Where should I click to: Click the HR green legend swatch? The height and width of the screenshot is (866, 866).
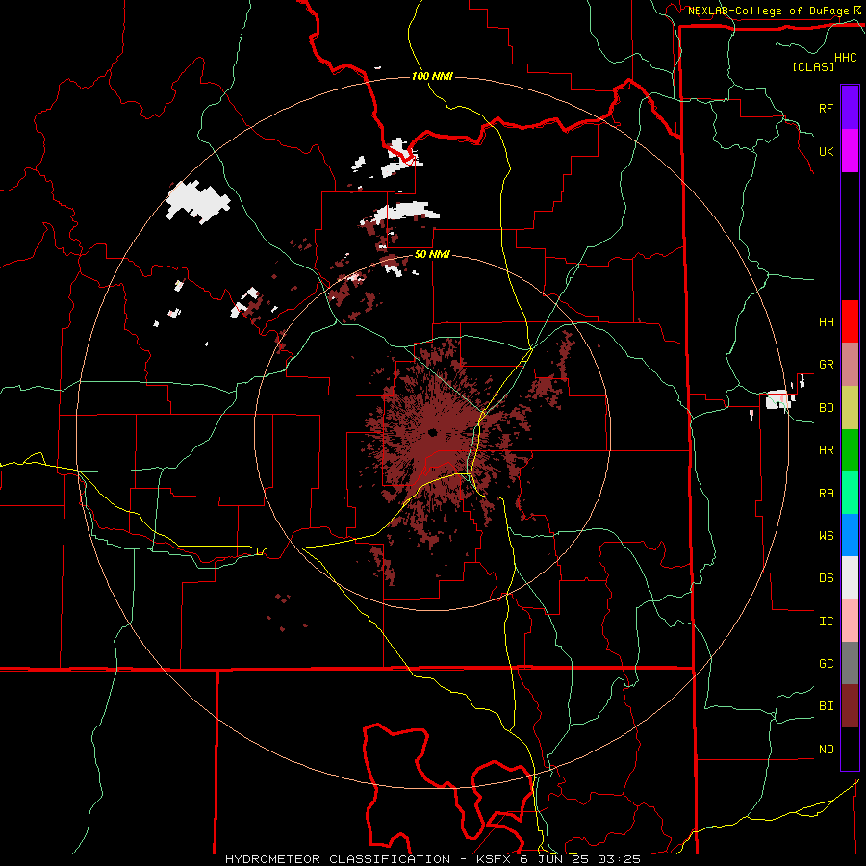850,449
